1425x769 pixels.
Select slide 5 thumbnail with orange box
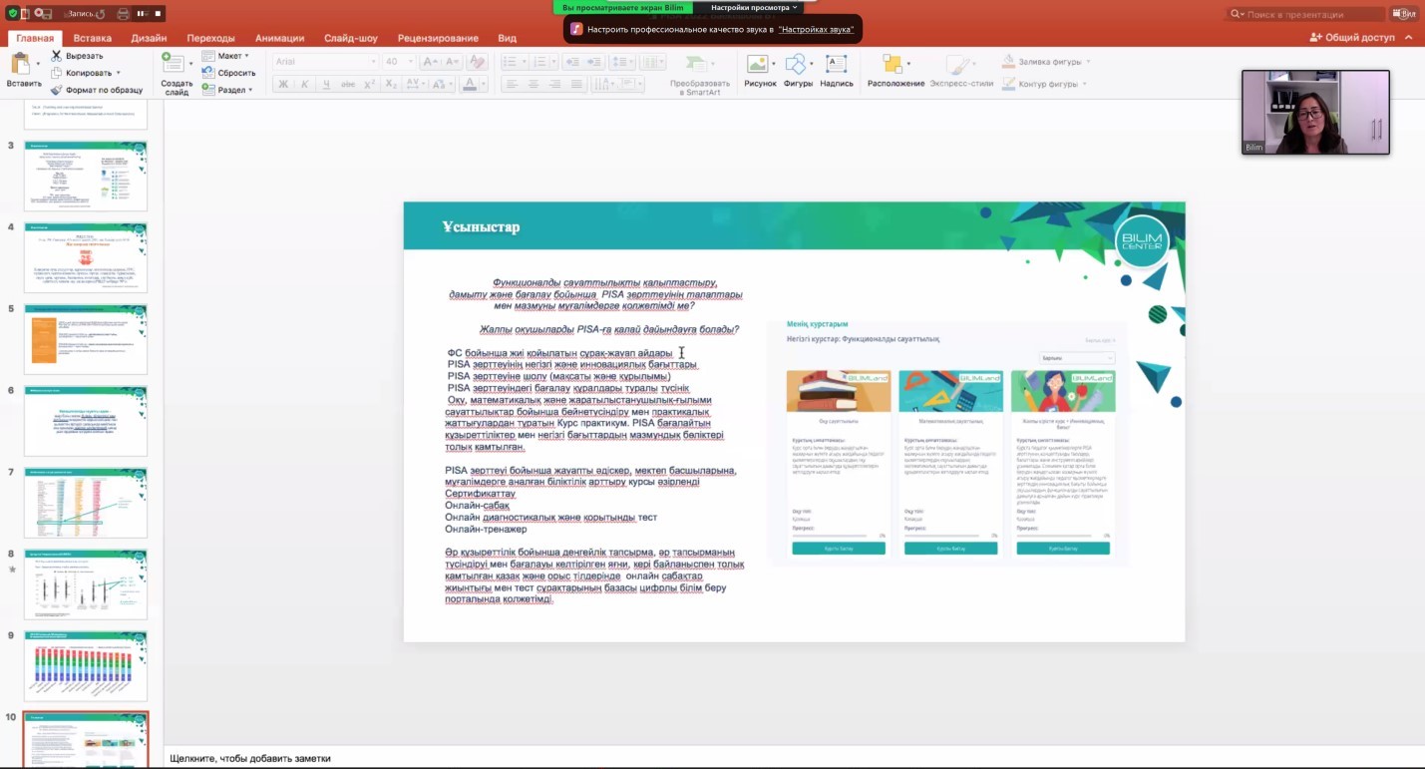point(86,339)
